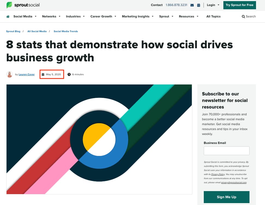Open the Marketing Insights dropdown
The height and width of the screenshot is (205, 265).
point(137,16)
